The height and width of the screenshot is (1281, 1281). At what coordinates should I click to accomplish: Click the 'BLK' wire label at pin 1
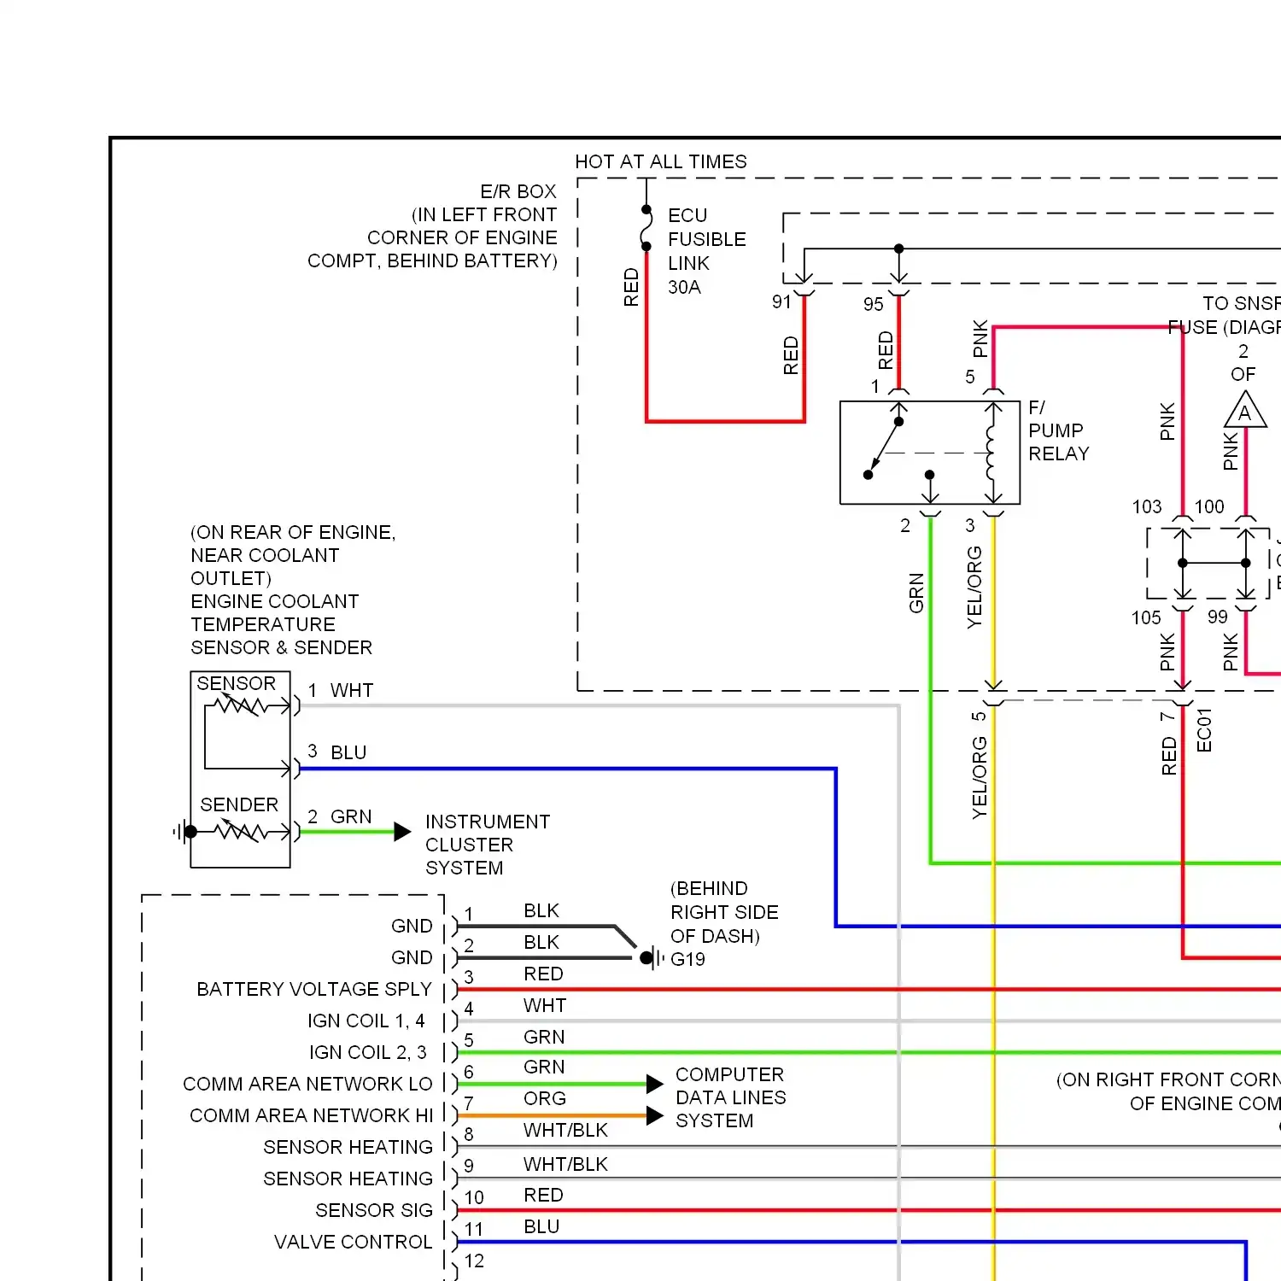[541, 910]
